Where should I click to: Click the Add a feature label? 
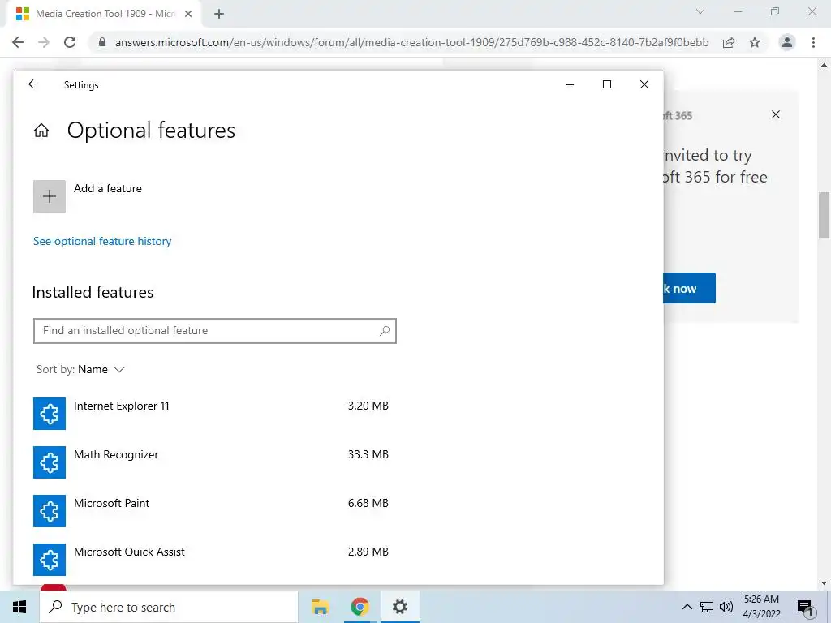point(108,188)
